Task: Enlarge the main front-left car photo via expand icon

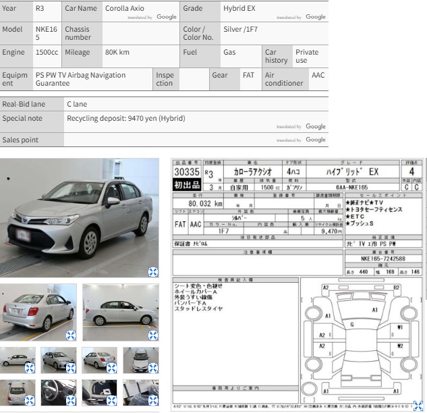Action: tap(153, 271)
